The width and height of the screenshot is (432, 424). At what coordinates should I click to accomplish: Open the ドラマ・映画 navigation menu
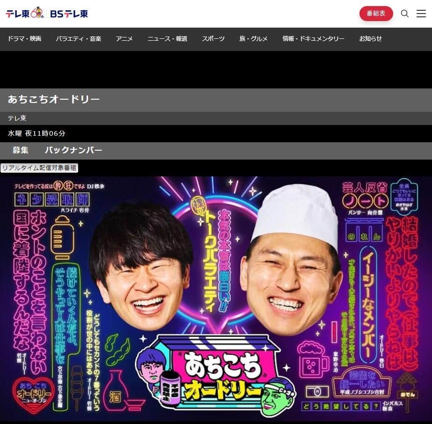tap(24, 39)
